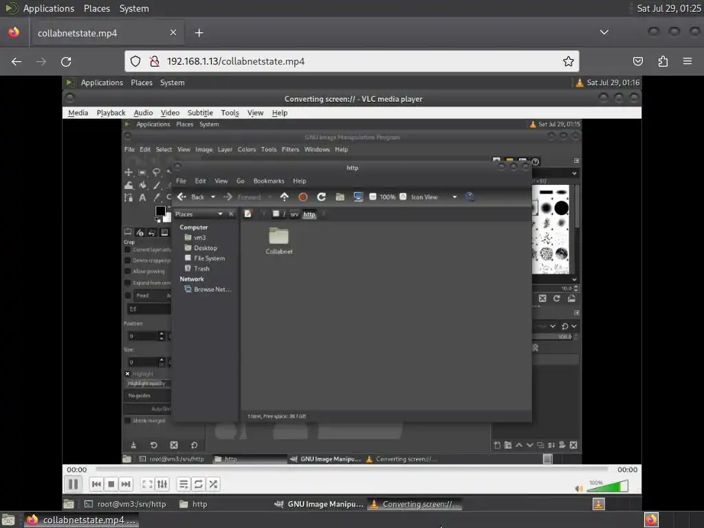Adjust the VLC volume slider
The image size is (704, 528).
tap(608, 486)
